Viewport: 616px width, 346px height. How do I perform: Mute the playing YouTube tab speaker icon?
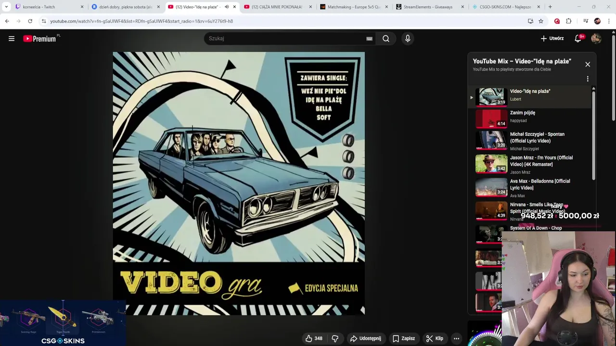tap(227, 7)
